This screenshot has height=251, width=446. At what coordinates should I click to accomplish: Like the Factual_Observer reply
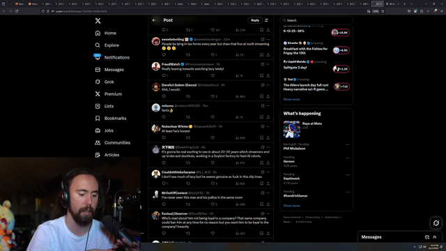tap(213, 234)
